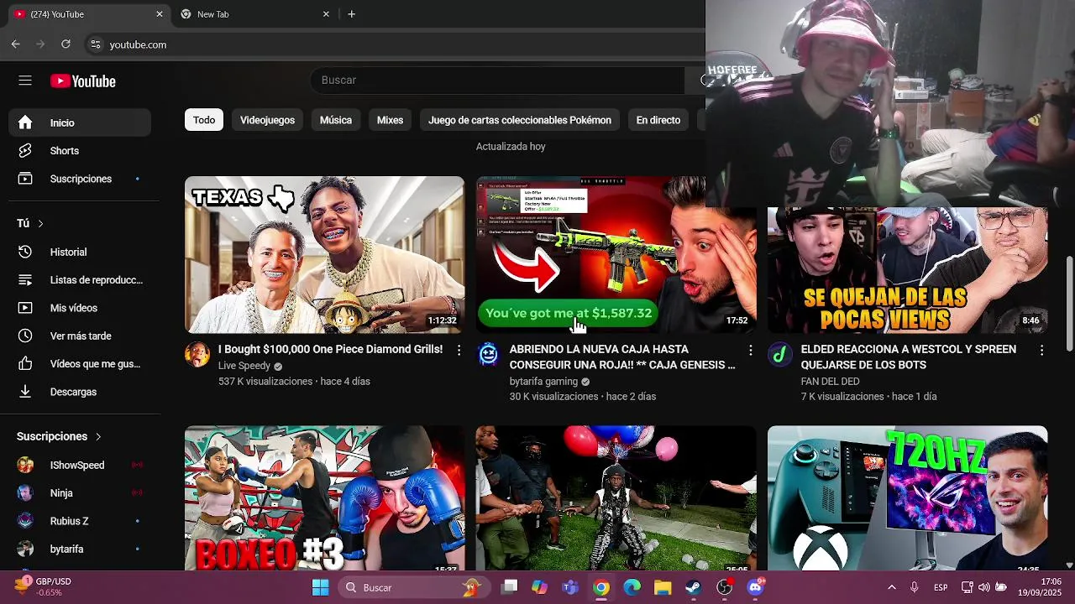Open Descargas in the sidebar
Screen dimensions: 1075x604
point(81,392)
